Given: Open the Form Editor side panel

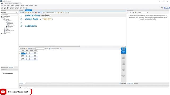Looking at the screenshot, I should (x=124, y=57).
